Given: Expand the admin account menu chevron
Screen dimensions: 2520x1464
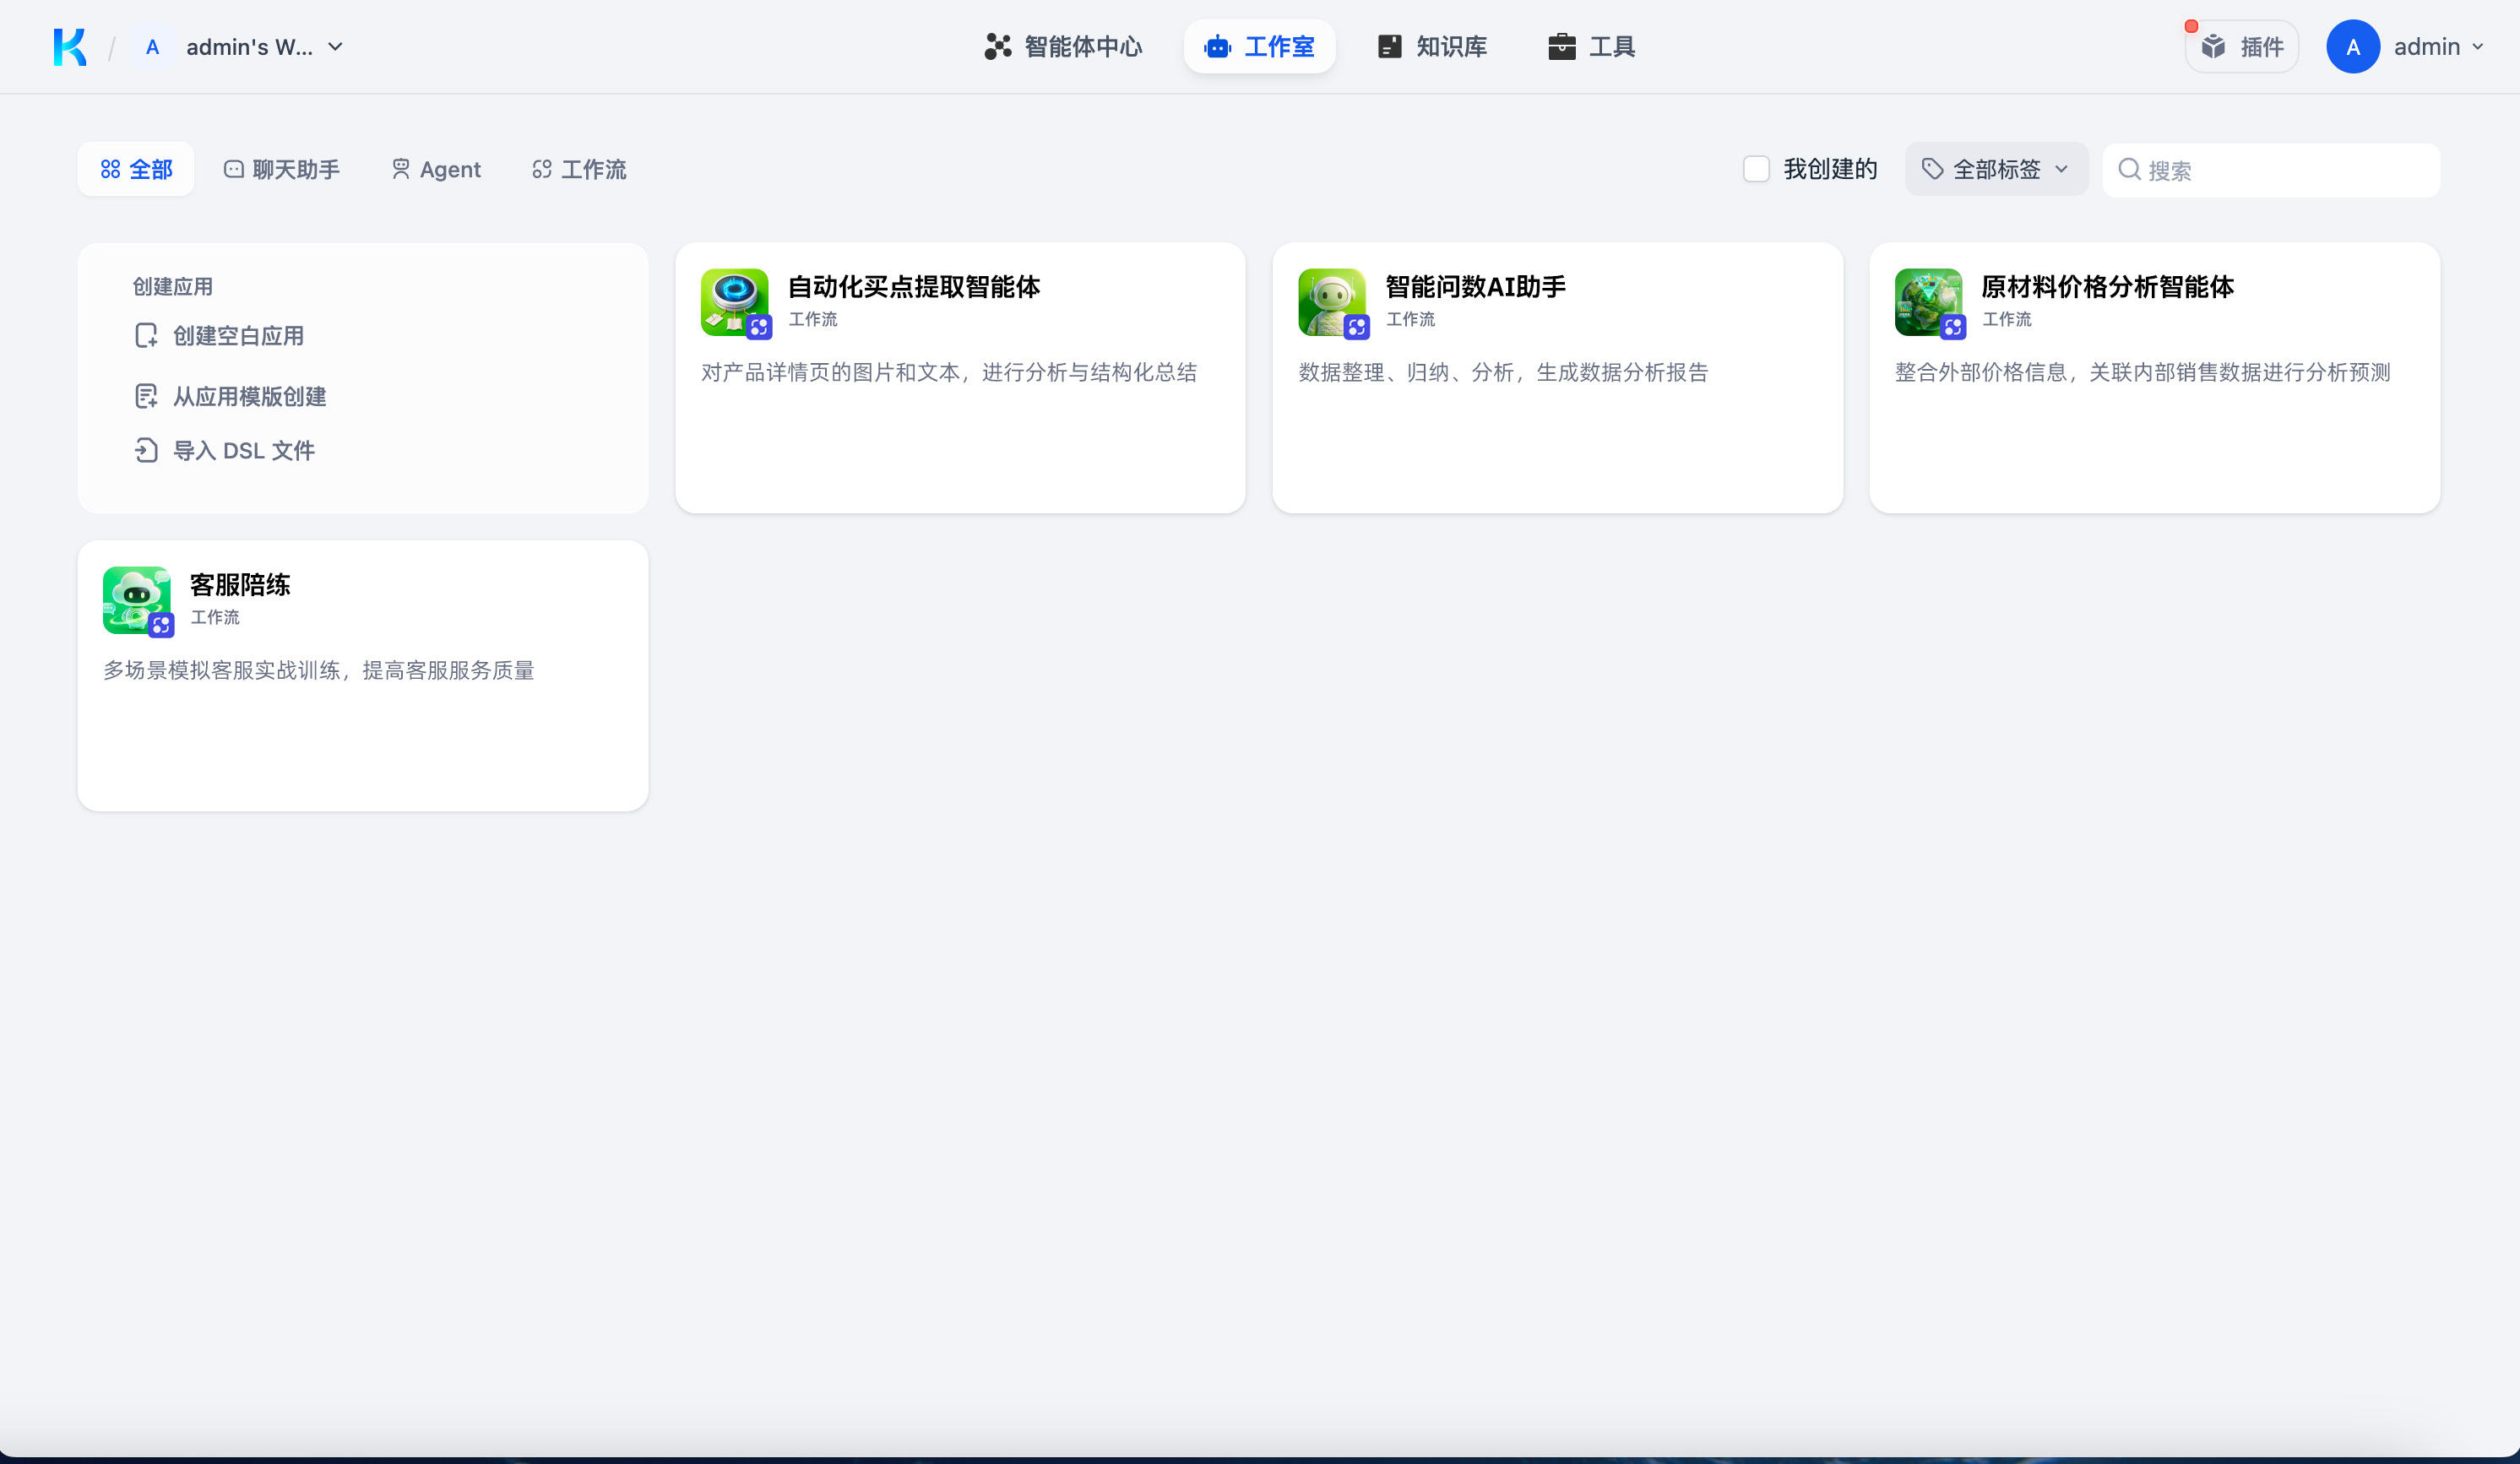Looking at the screenshot, I should 2478,47.
